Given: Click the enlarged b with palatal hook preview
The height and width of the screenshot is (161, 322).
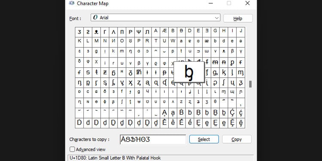Looking at the screenshot, I should click(x=189, y=72).
